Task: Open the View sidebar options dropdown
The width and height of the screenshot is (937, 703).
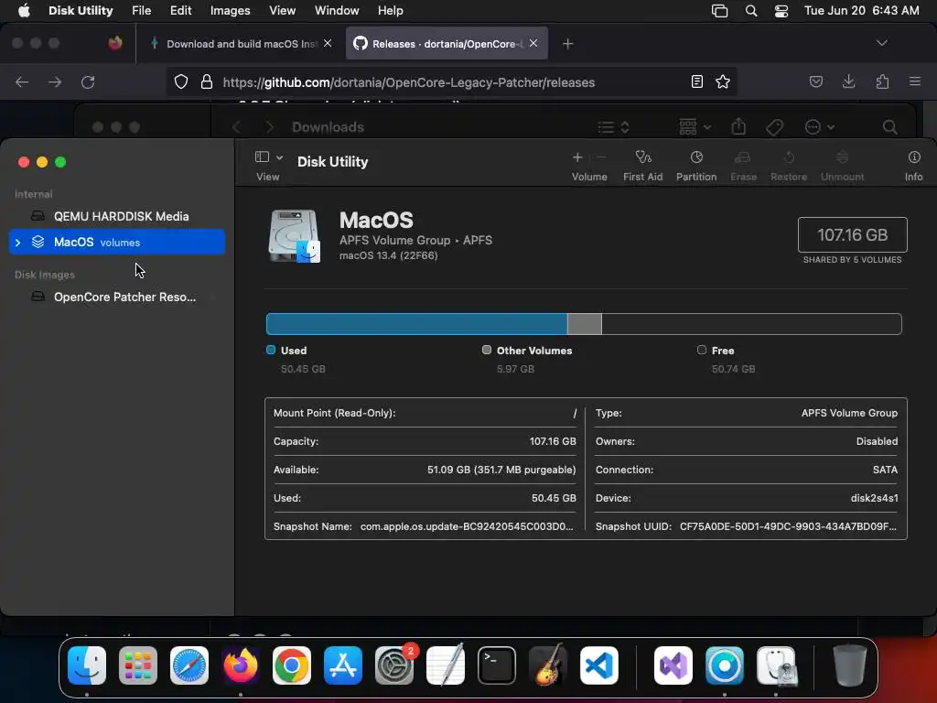Action: [269, 157]
